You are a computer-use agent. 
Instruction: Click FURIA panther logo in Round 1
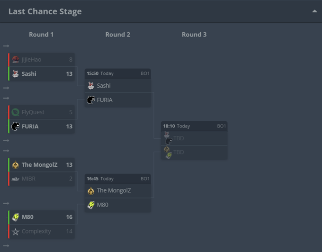(x=16, y=126)
